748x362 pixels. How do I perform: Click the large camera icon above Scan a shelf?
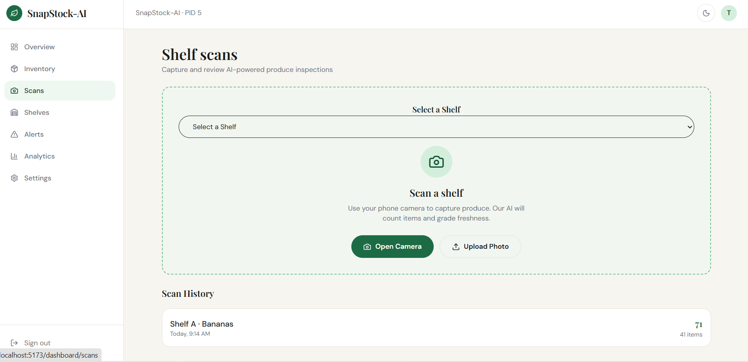pyautogui.click(x=436, y=162)
